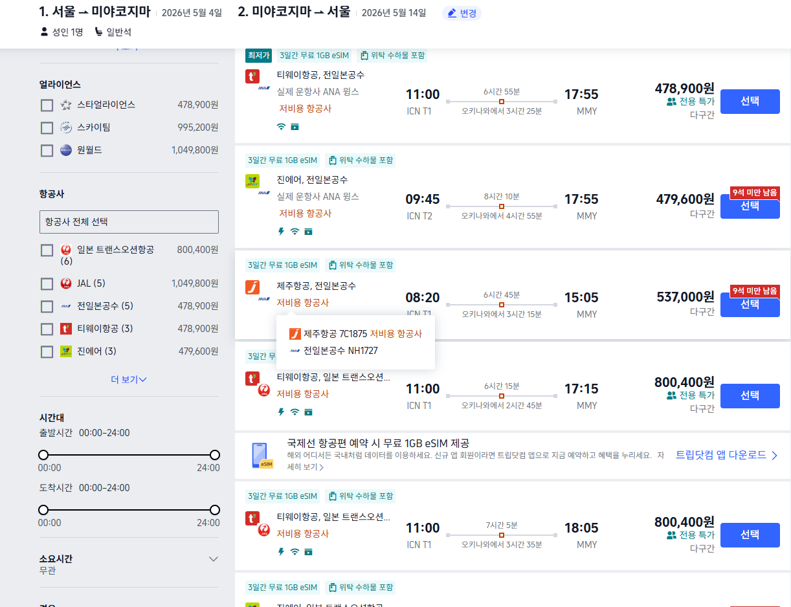Expand the airline list with 더 보기
This screenshot has width=791, height=607.
click(x=129, y=379)
